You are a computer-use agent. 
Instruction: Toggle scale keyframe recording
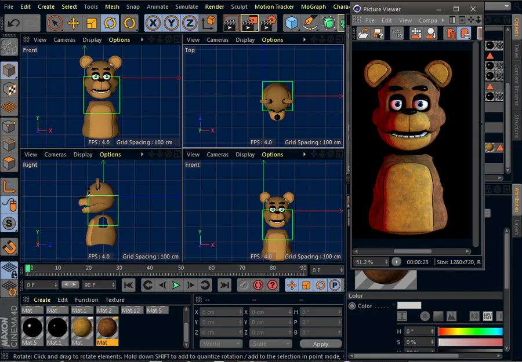306,285
